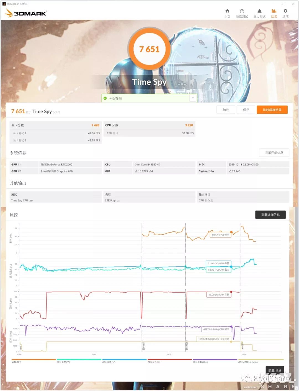299x391 pixels.
Task: Click the 99.00 (%) GPU 负载 tooltip
Action: tap(218, 295)
